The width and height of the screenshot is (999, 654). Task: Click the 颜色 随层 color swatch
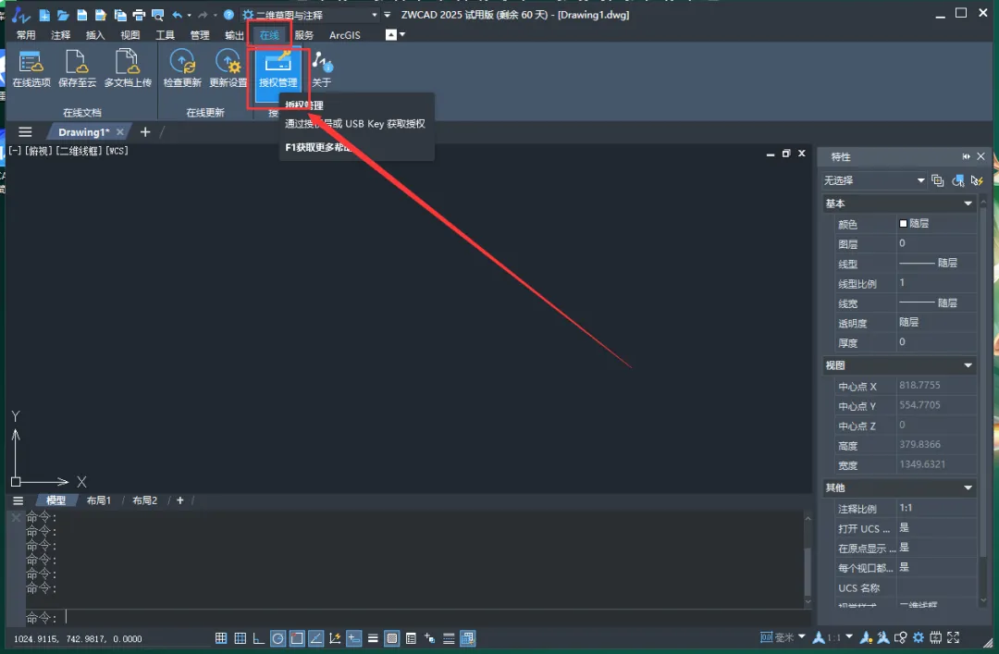point(903,223)
